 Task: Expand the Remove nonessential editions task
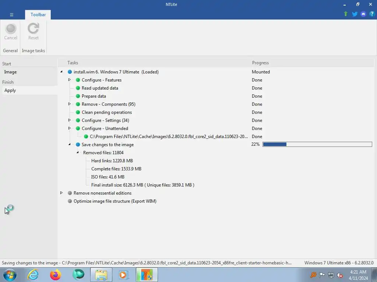(x=61, y=193)
